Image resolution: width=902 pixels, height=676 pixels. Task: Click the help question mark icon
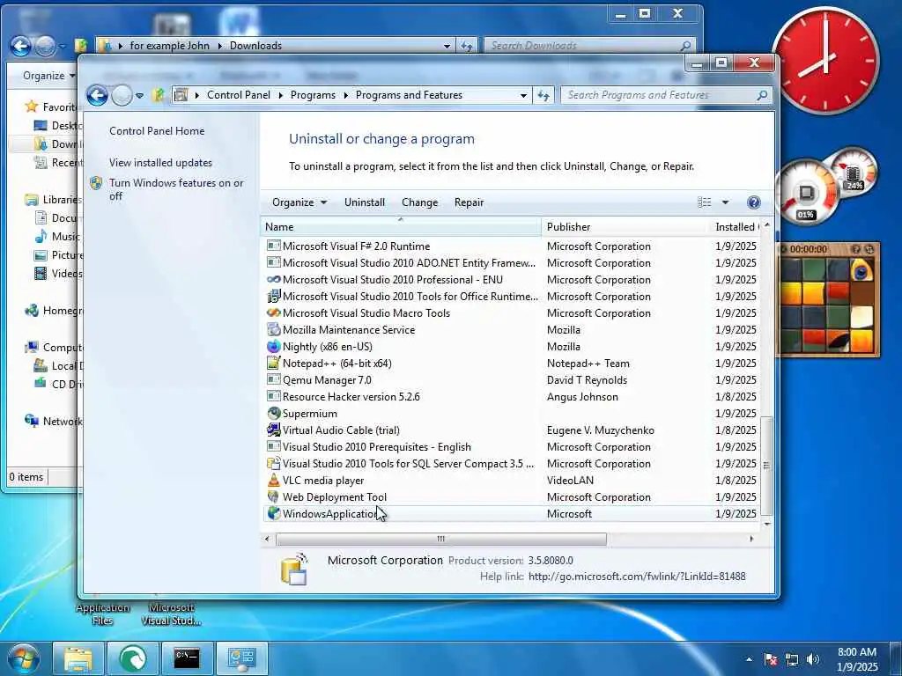pos(754,202)
